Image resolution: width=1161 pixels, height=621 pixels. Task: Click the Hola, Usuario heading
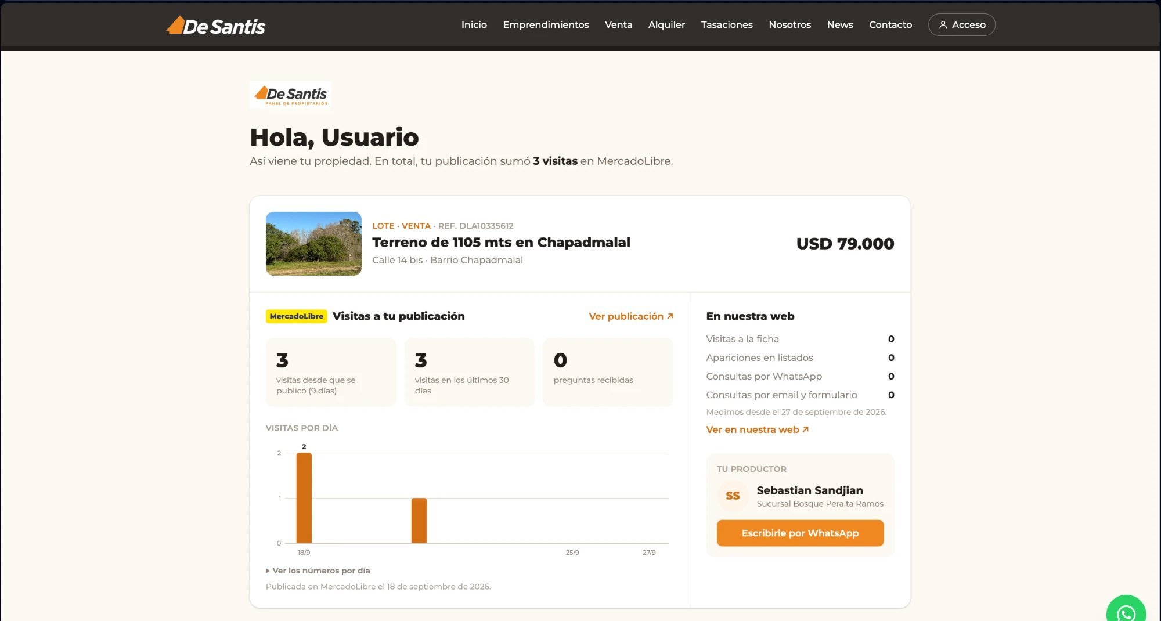tap(334, 138)
